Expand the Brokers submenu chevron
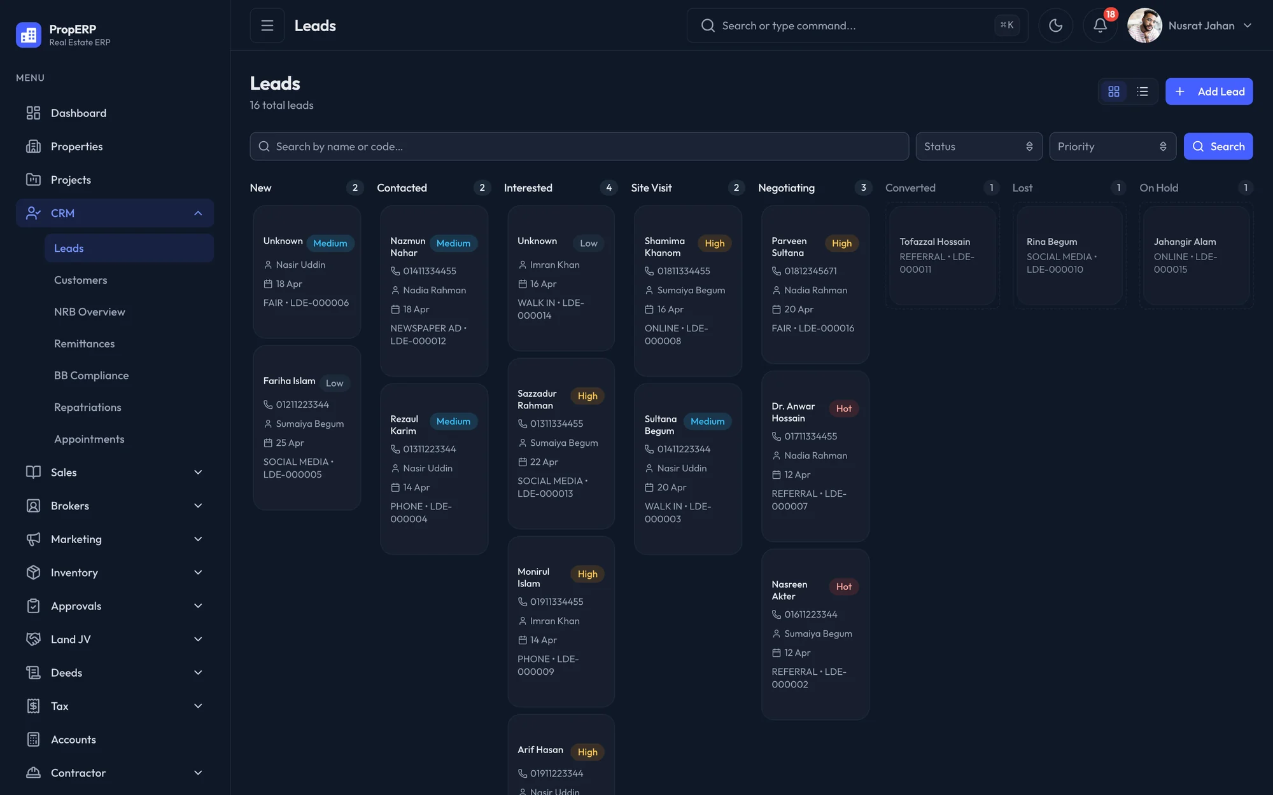The height and width of the screenshot is (795, 1273). click(198, 506)
